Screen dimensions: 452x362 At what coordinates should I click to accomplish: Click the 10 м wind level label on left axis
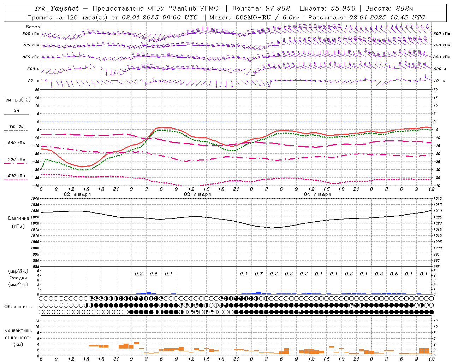[x=34, y=81]
